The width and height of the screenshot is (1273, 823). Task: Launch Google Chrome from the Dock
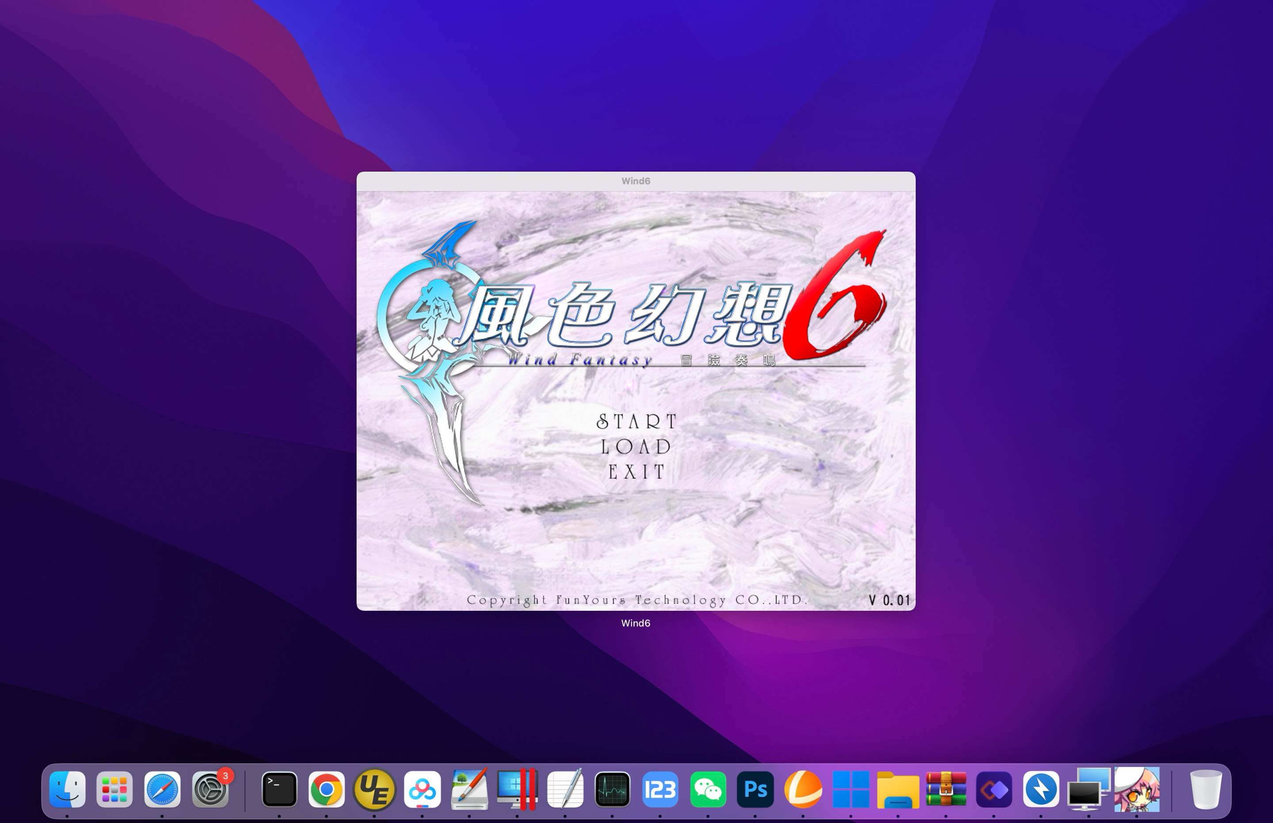(x=327, y=789)
